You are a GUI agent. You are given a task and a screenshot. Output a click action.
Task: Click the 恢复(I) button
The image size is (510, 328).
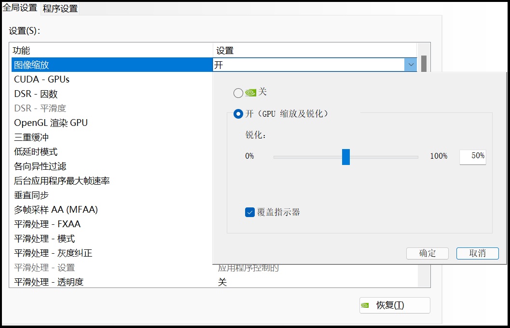394,305
